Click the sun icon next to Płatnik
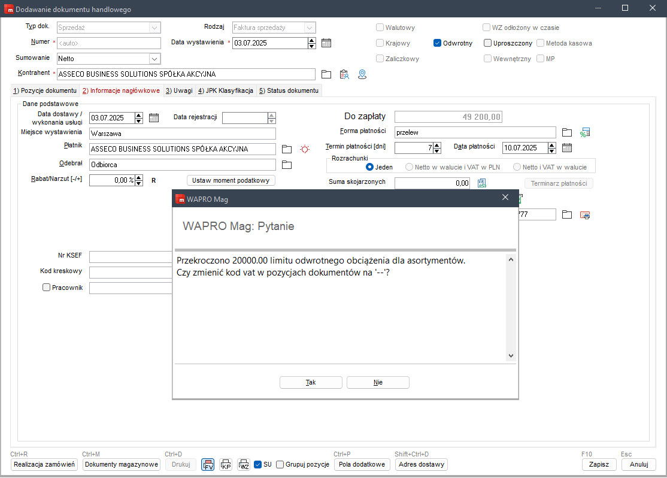 pyautogui.click(x=305, y=149)
